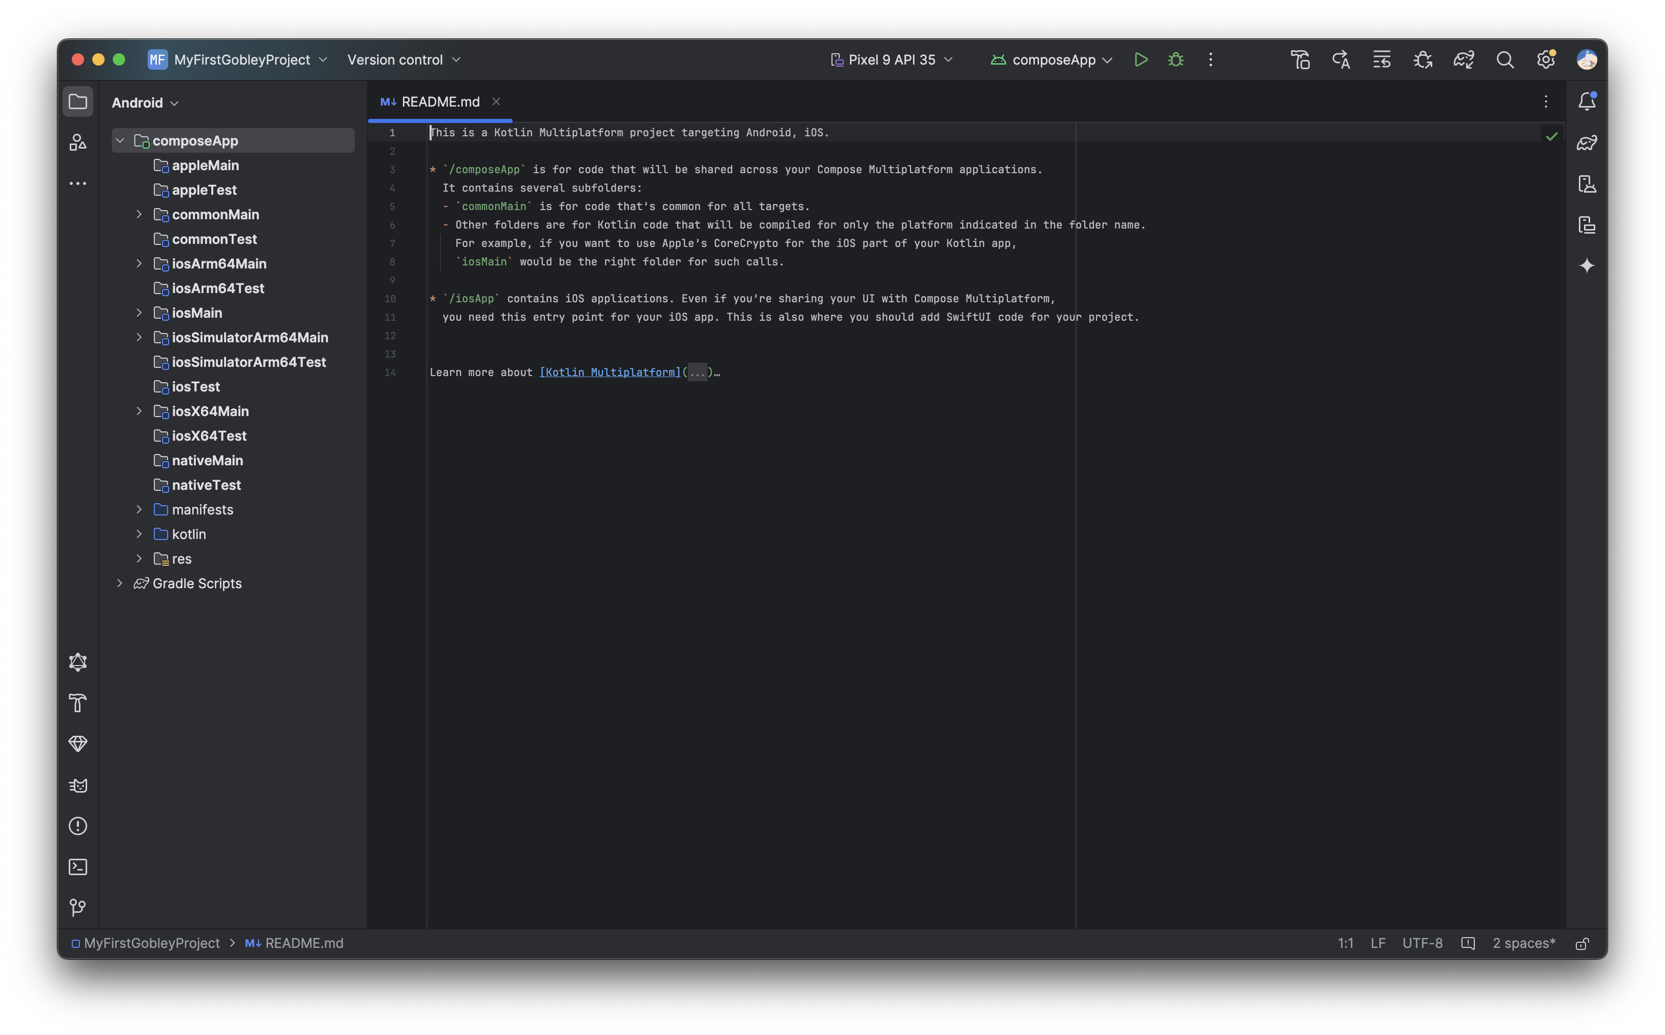Screen dimensions: 1665x1035
Task: Expand the commonMain folder
Action: tap(139, 214)
